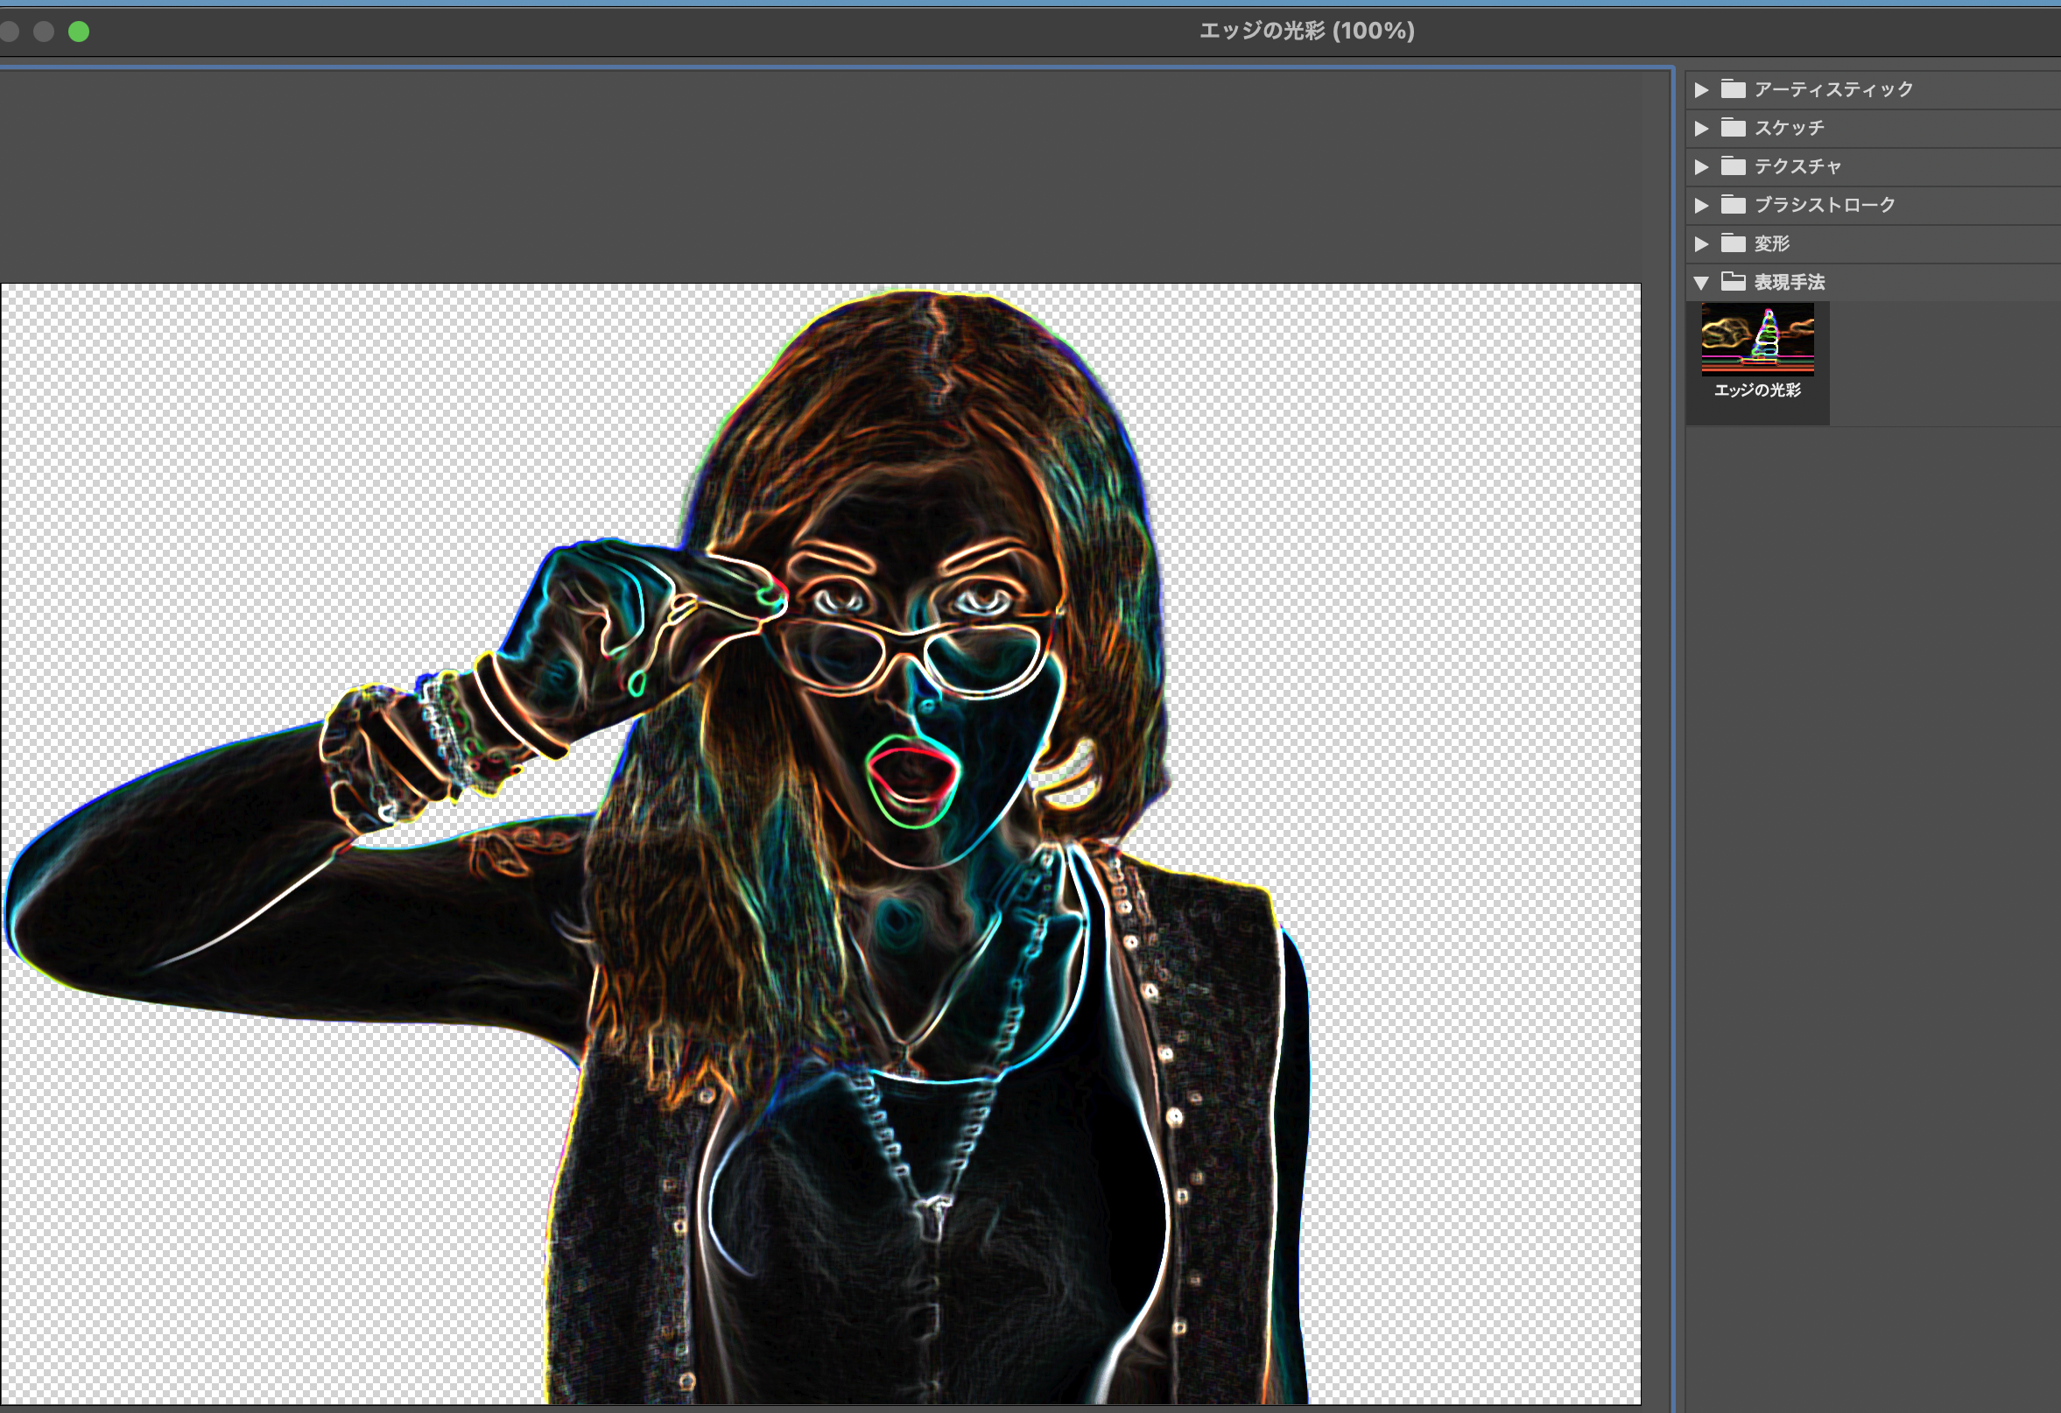Expand the スケッチ disclosure triangle
Viewport: 2061px width, 1413px height.
click(1701, 129)
